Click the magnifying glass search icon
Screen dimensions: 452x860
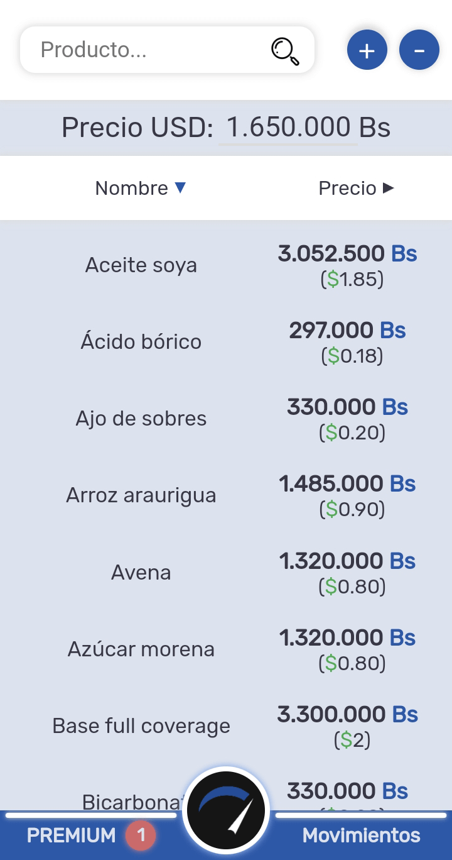click(285, 51)
